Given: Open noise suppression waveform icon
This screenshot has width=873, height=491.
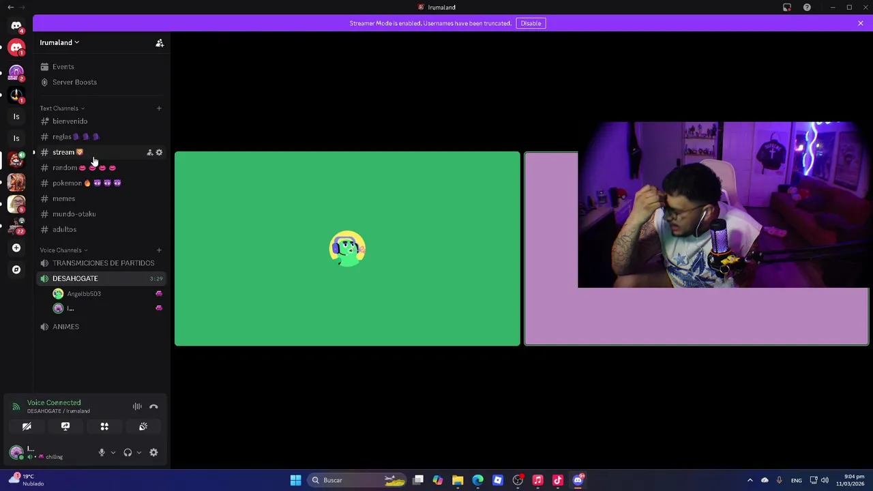Looking at the screenshot, I should (x=137, y=406).
